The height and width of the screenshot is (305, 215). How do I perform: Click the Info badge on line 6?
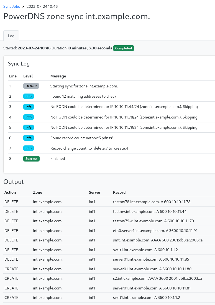pos(29,138)
